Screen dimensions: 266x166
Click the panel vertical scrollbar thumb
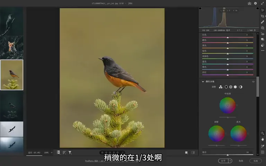[x=258, y=86]
